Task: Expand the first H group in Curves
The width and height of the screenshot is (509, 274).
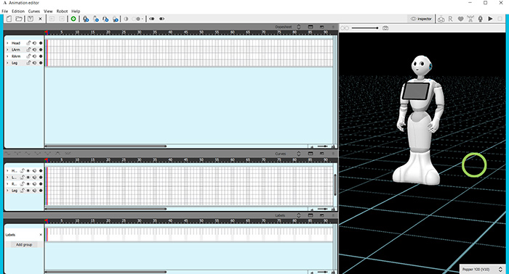Action: click(x=7, y=170)
